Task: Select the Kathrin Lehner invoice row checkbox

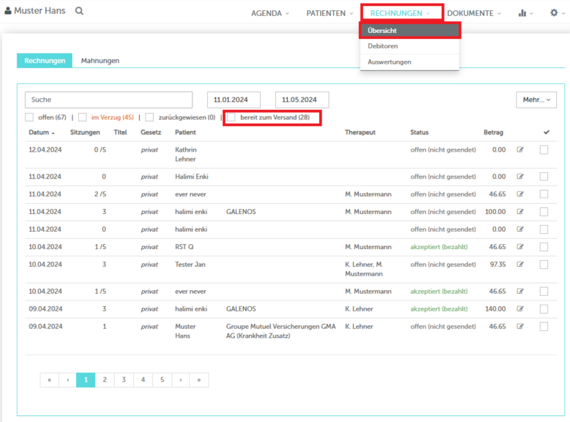Action: (x=544, y=150)
